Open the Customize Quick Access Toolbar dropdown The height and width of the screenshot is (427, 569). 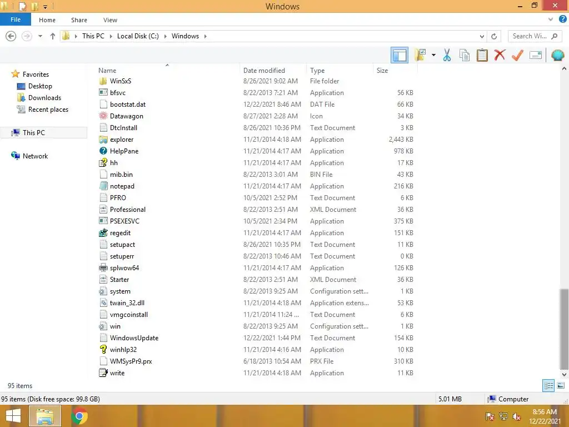45,7
